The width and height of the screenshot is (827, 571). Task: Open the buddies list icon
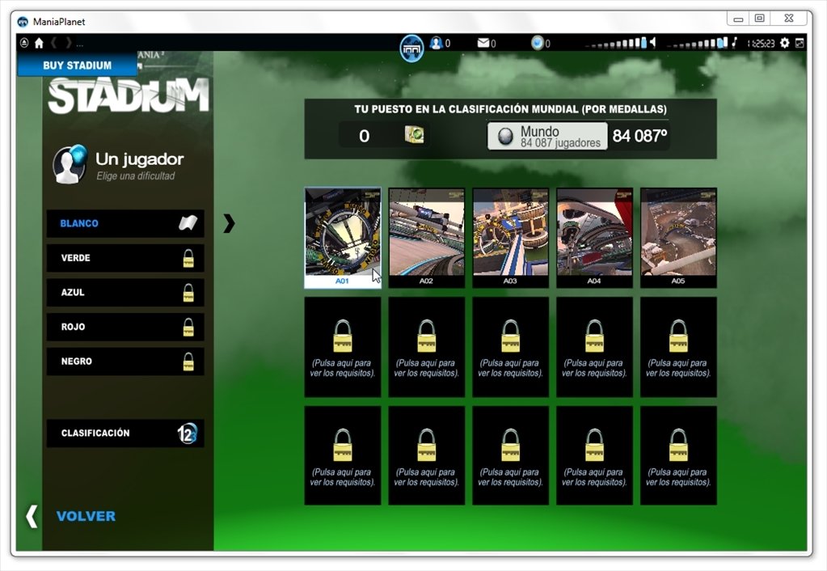coord(436,43)
